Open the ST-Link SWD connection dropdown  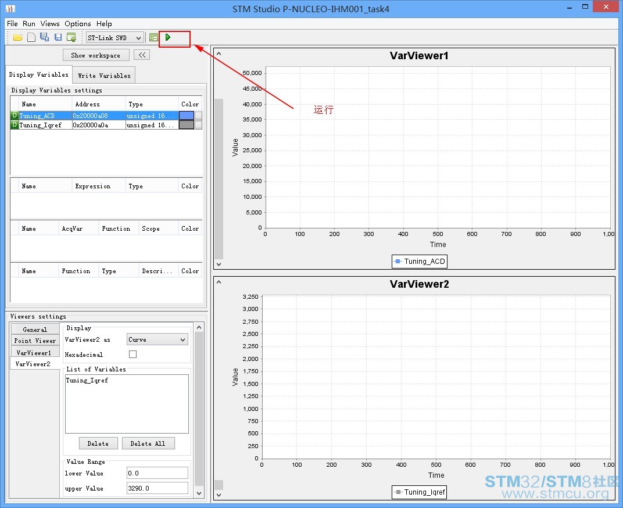coord(115,38)
